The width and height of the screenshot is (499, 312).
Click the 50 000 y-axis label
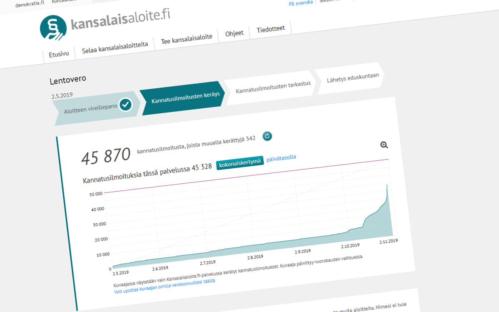click(x=96, y=194)
